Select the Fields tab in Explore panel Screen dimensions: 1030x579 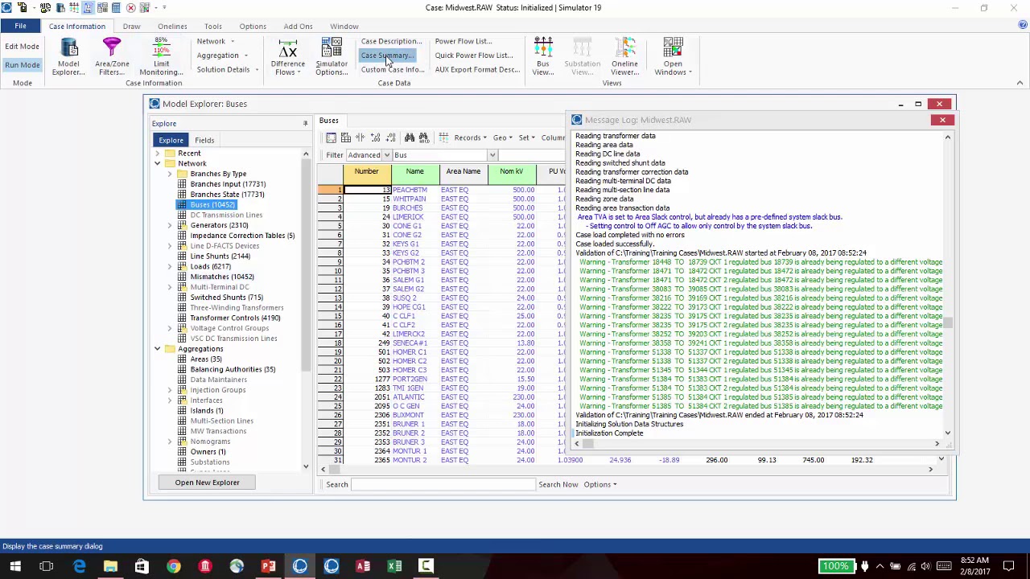pos(204,140)
